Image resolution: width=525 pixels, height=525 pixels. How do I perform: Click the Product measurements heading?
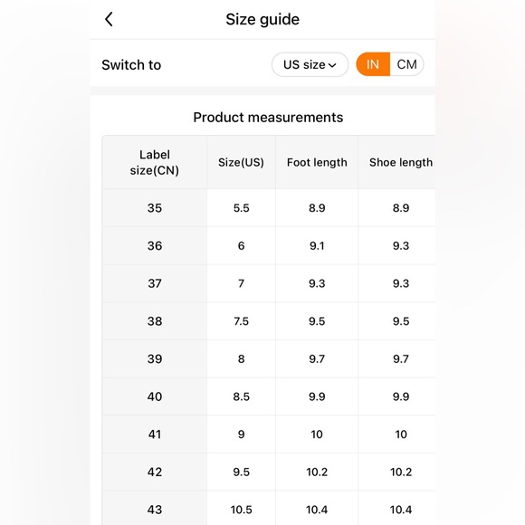(x=268, y=118)
